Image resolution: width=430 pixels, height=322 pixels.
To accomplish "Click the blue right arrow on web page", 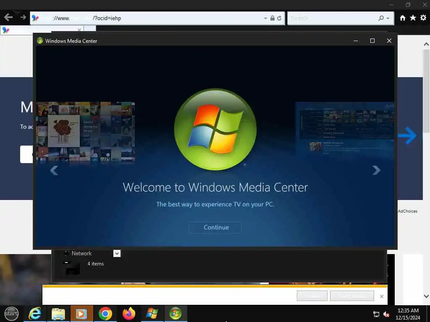I will pos(407,135).
